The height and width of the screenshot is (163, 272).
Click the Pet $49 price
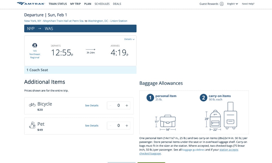click(x=40, y=130)
